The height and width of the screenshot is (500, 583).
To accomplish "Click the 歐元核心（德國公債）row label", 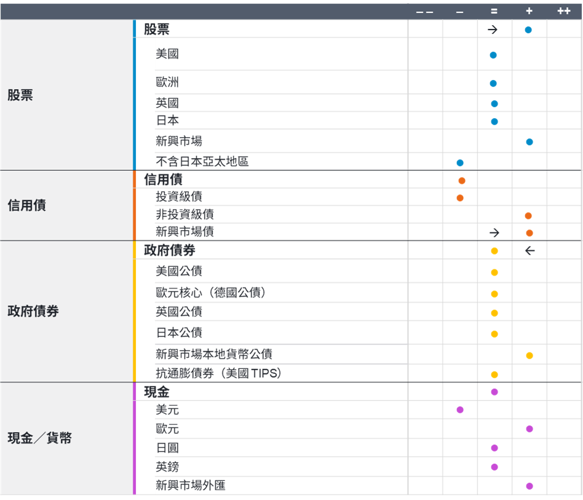I will [x=212, y=293].
